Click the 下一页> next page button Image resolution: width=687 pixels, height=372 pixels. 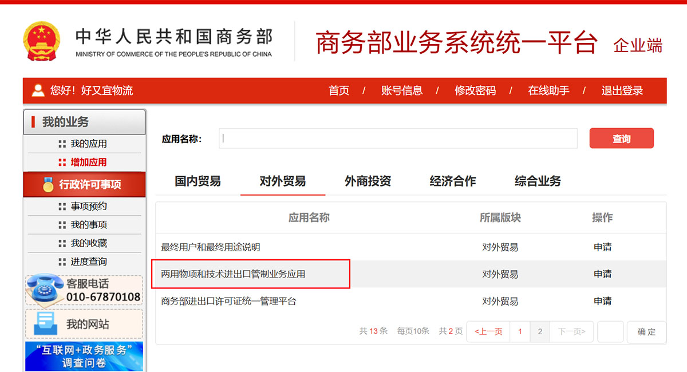[571, 331]
